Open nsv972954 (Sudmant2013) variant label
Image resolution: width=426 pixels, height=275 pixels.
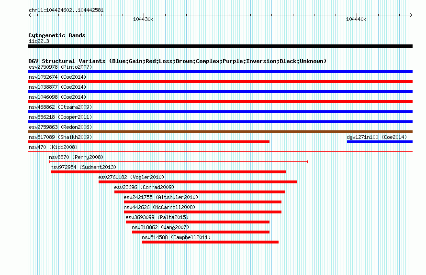coord(83,167)
